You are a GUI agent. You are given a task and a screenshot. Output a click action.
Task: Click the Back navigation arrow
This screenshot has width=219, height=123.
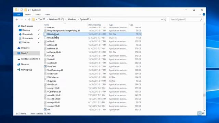(17, 19)
